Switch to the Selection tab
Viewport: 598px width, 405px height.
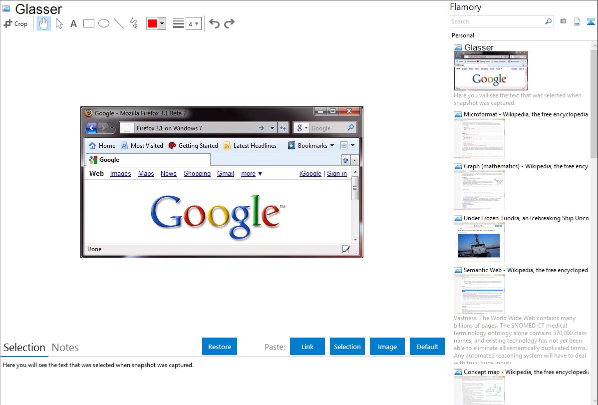pos(24,348)
